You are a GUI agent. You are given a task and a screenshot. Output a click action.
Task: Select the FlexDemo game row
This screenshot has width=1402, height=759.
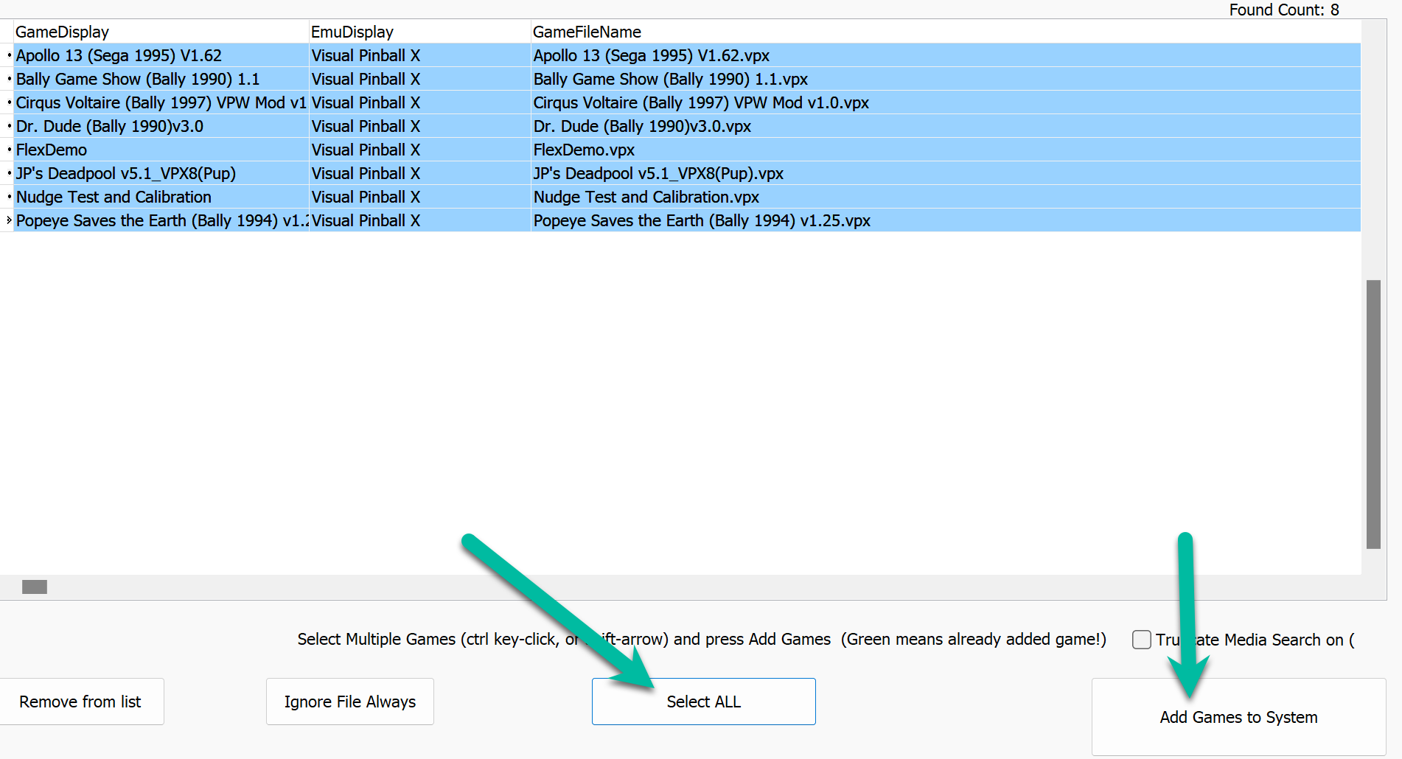[x=147, y=150]
